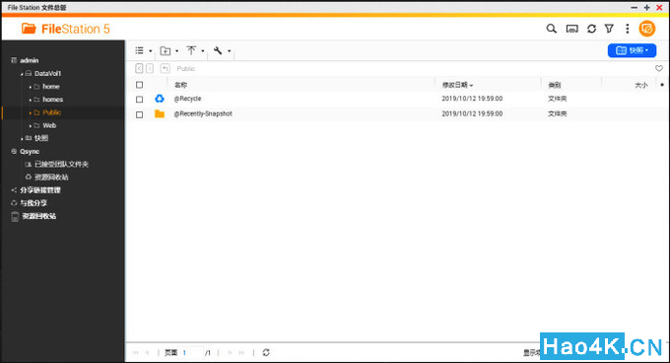Open the tools wrench dropdown arrow
The height and width of the screenshot is (363, 670).
[229, 51]
